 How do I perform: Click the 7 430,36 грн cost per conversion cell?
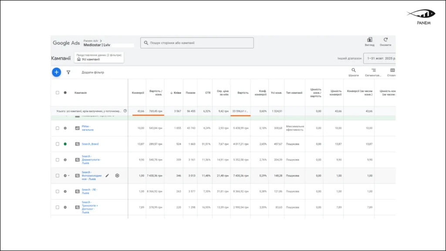pos(155,176)
